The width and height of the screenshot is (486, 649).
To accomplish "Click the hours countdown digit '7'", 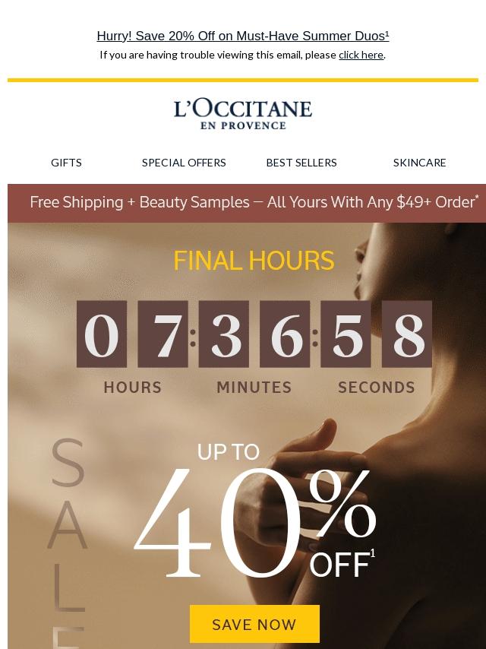I will click(x=163, y=334).
